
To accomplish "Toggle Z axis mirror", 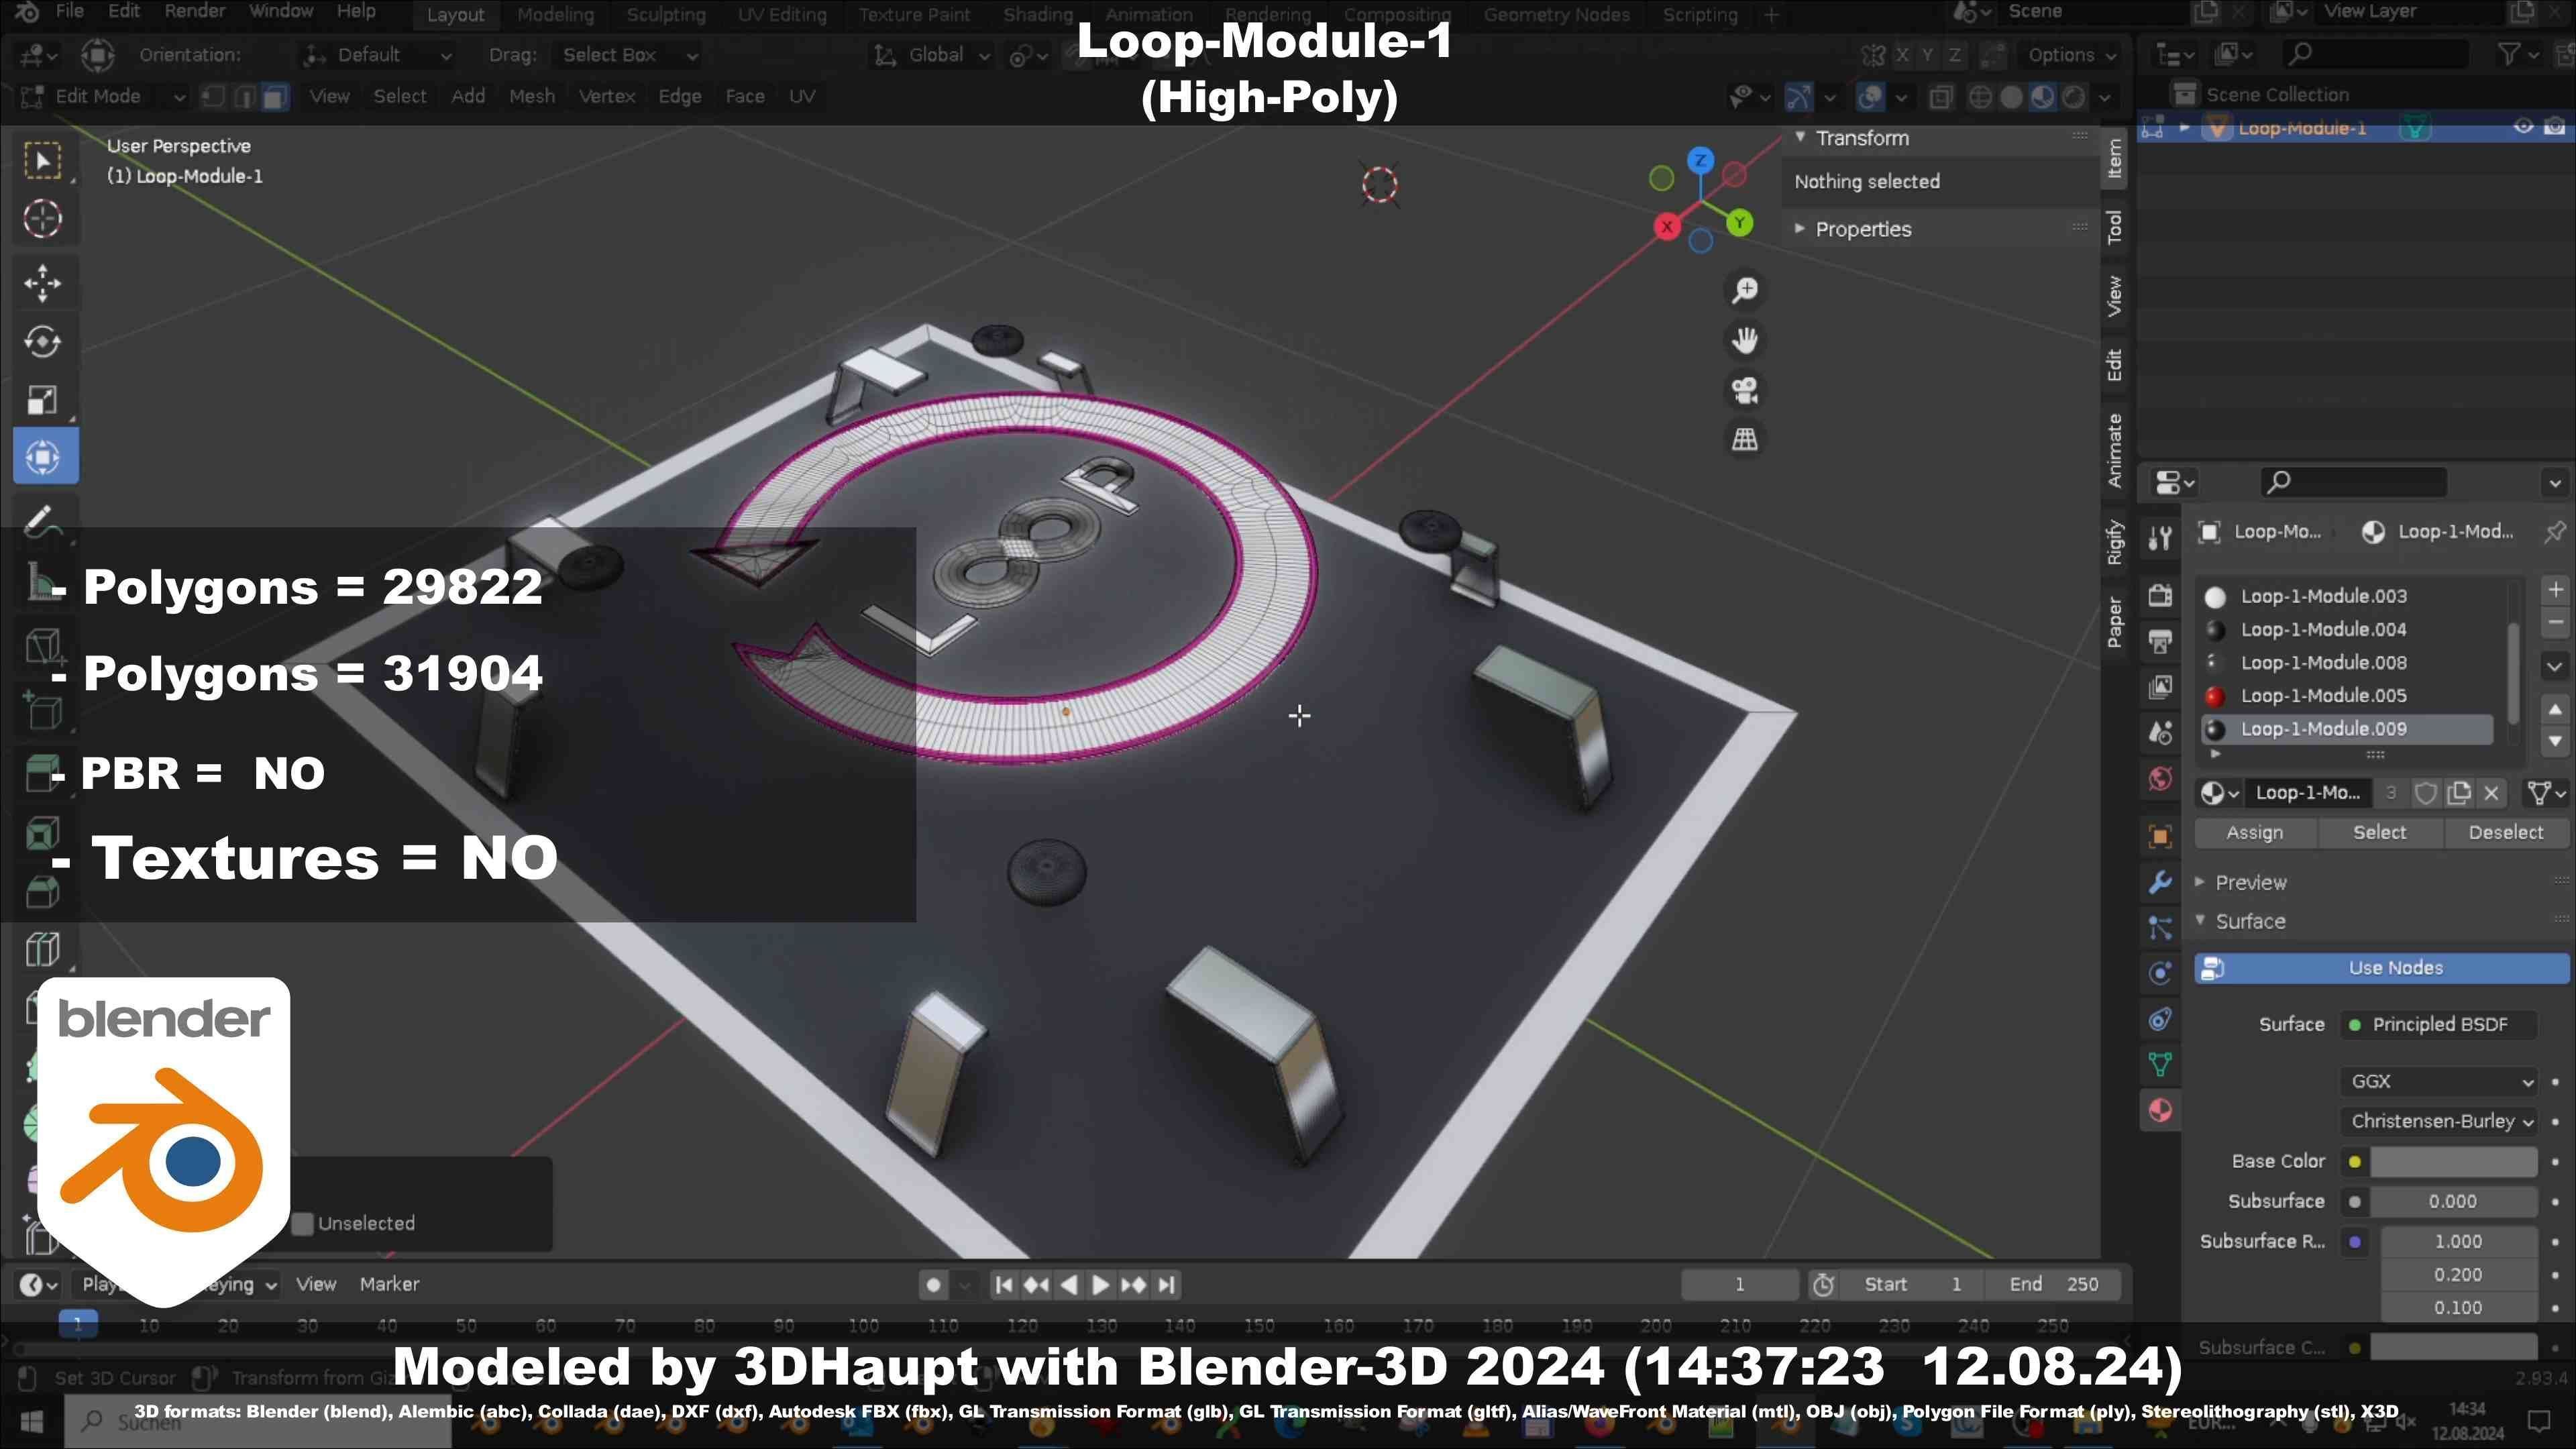I will (x=1954, y=55).
